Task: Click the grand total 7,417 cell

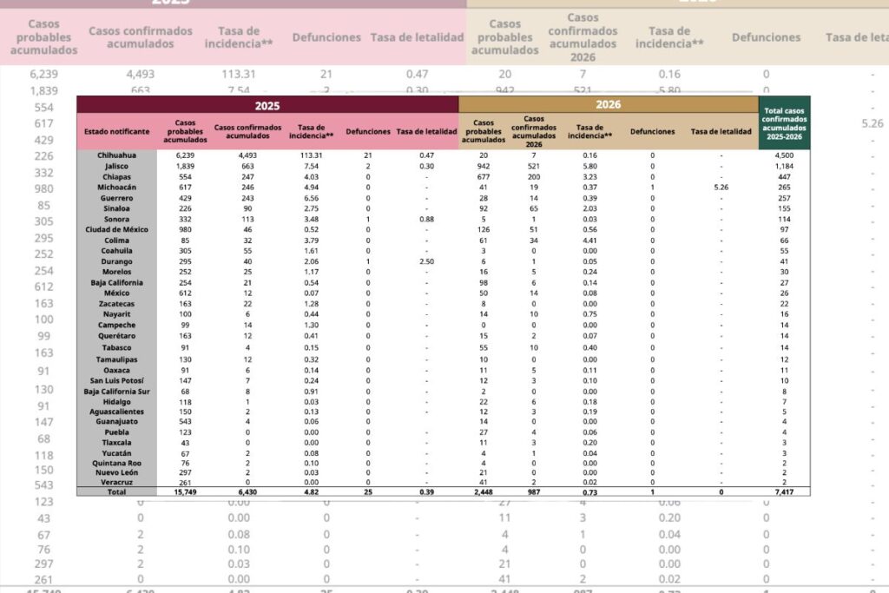Action: 785,491
